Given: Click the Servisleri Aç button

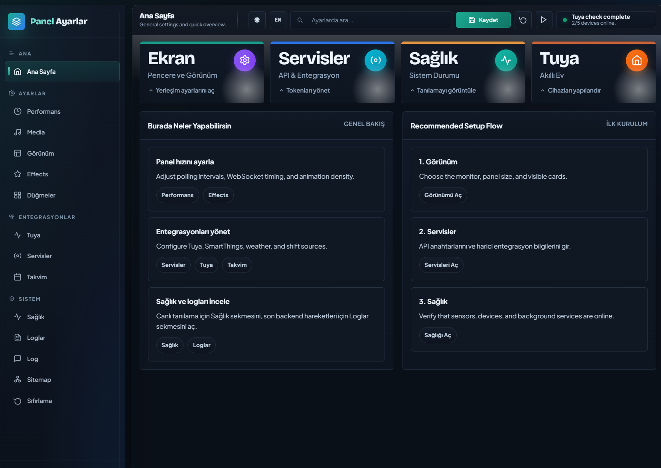Looking at the screenshot, I should tap(441, 265).
